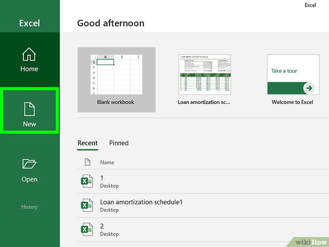Image resolution: width=329 pixels, height=247 pixels.
Task: Sort list by Name column header
Action: [x=107, y=162]
